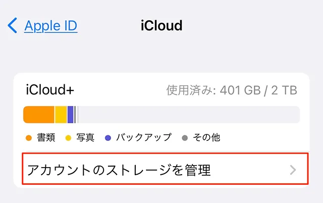Select the 写真 legend label
This screenshot has height=203, width=323.
85,137
